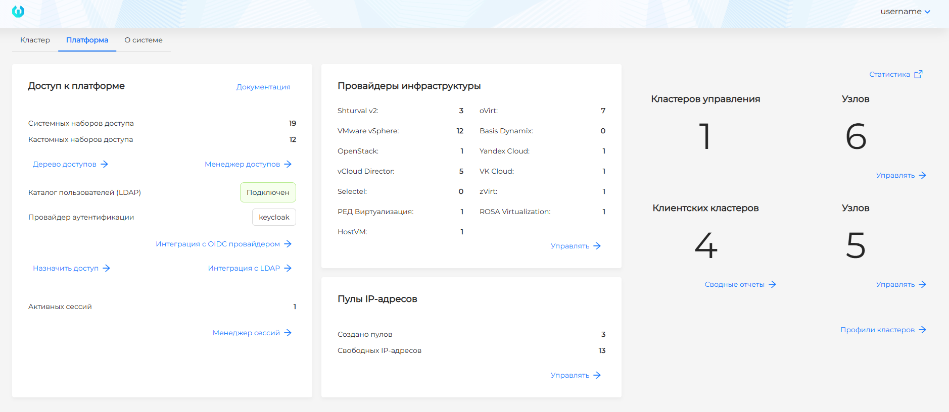This screenshot has width=949, height=412.
Task: Click arrow icon next to Профили кластеров
Action: 922,330
